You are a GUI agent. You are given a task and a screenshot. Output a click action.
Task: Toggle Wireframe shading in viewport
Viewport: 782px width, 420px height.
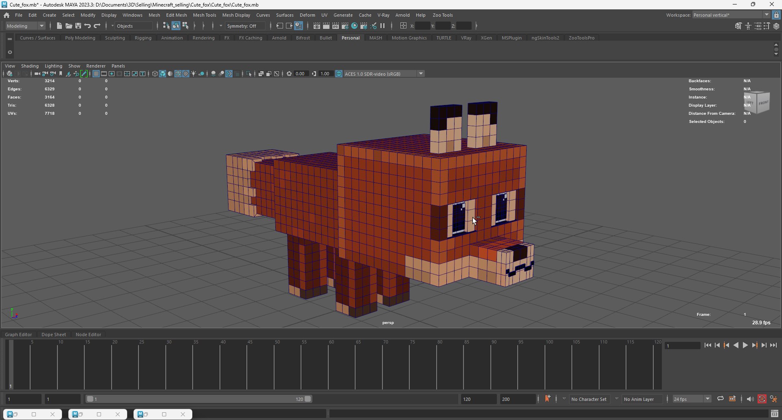(155, 74)
